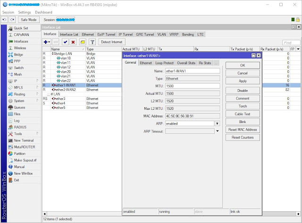This screenshot has width=302, height=223.
Task: Select the vlan10 row
Action: (82, 58)
